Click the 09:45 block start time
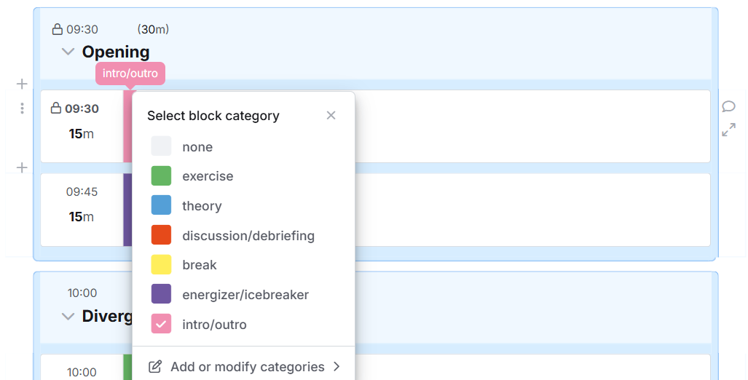This screenshot has width=748, height=380. point(82,191)
